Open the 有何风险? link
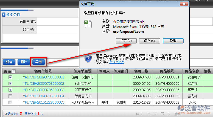The image size is (213, 117). pyautogui.click(x=117, y=62)
